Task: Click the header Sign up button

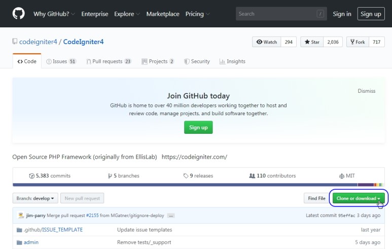Action: (x=371, y=14)
